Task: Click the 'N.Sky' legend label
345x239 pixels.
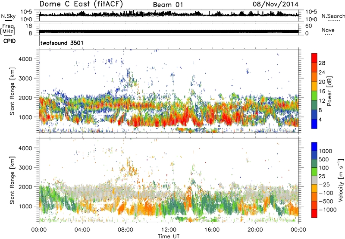Action: tap(8, 16)
